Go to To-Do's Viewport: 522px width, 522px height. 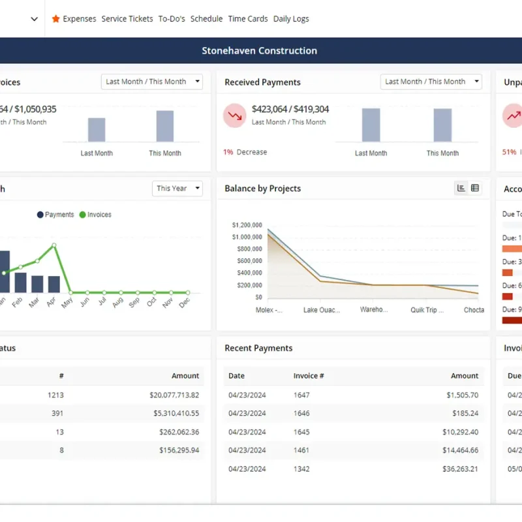coord(172,19)
